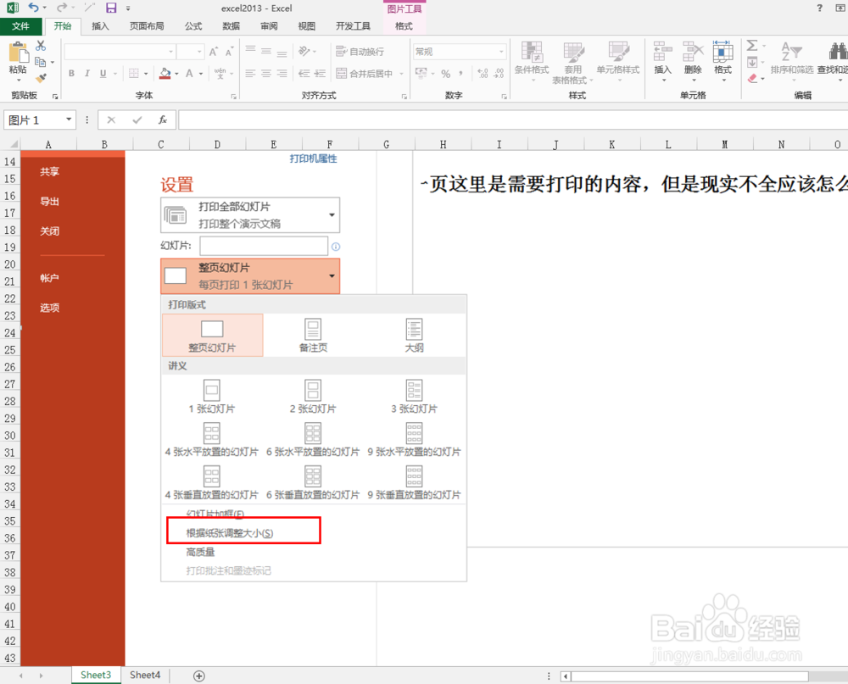Click the Borders icon

click(134, 73)
